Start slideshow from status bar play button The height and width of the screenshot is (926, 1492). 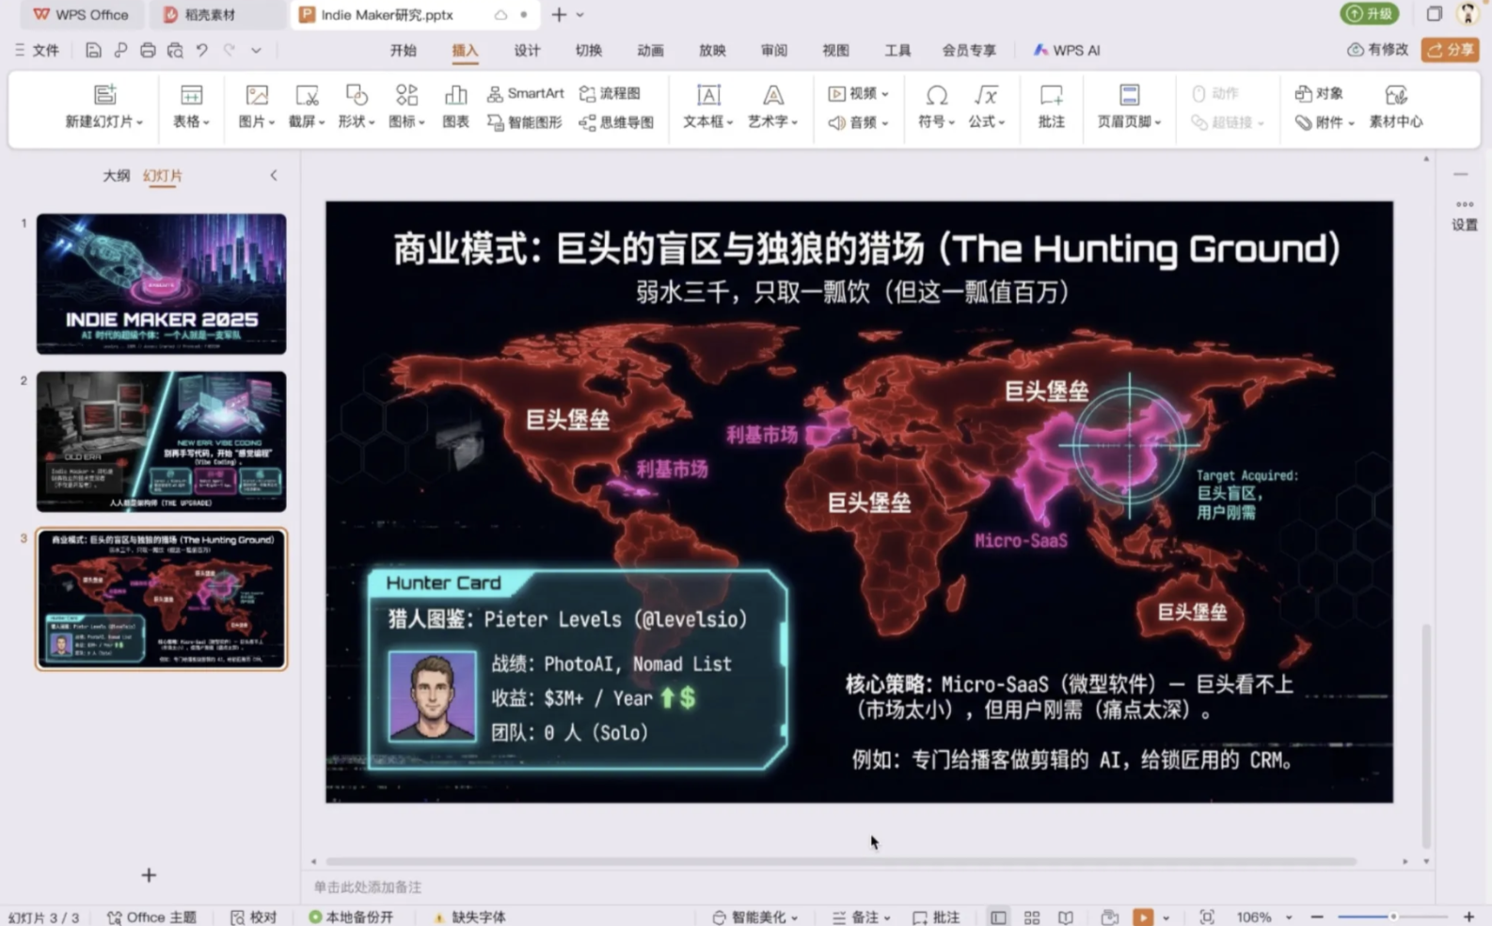tap(1142, 918)
